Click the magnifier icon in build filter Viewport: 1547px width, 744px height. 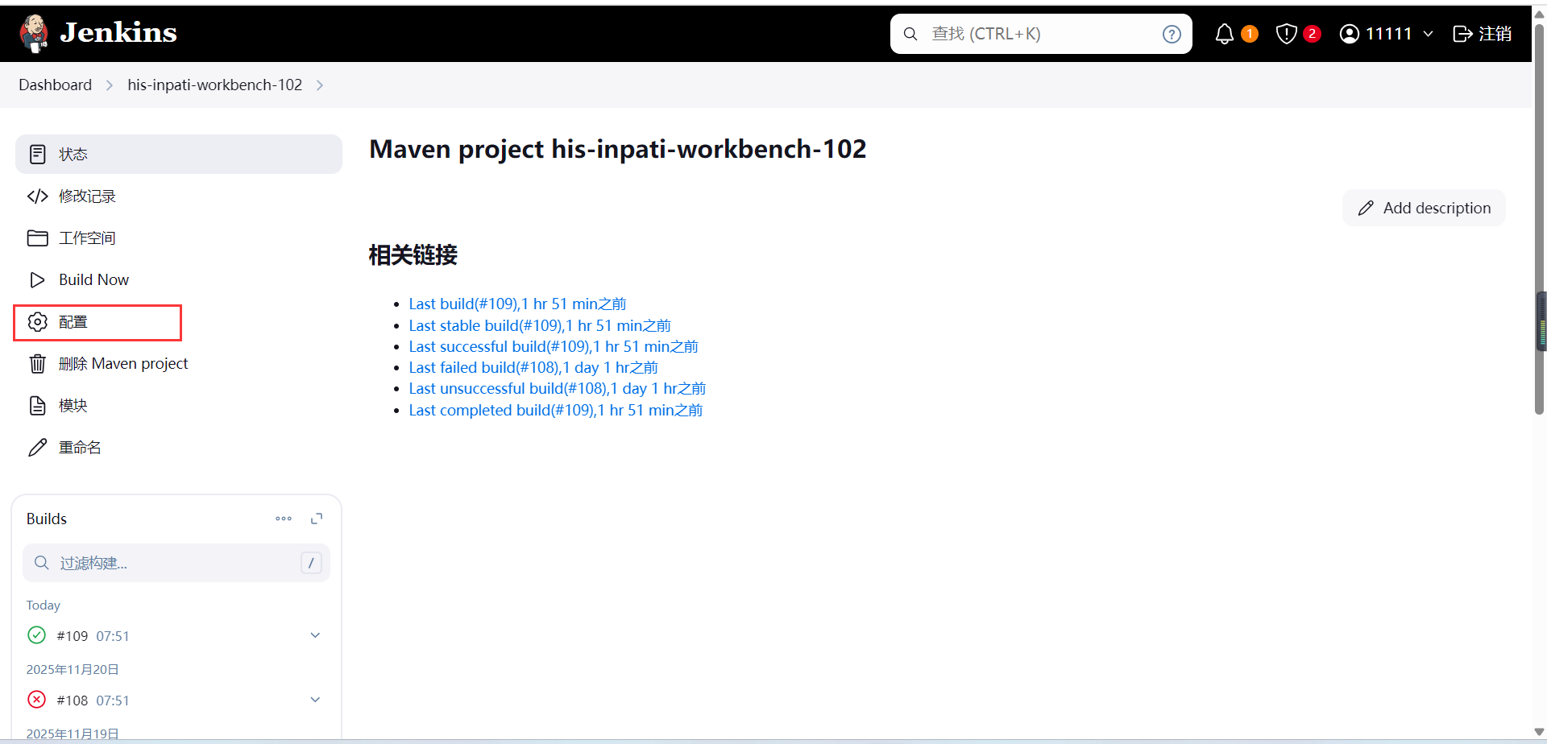click(x=42, y=563)
